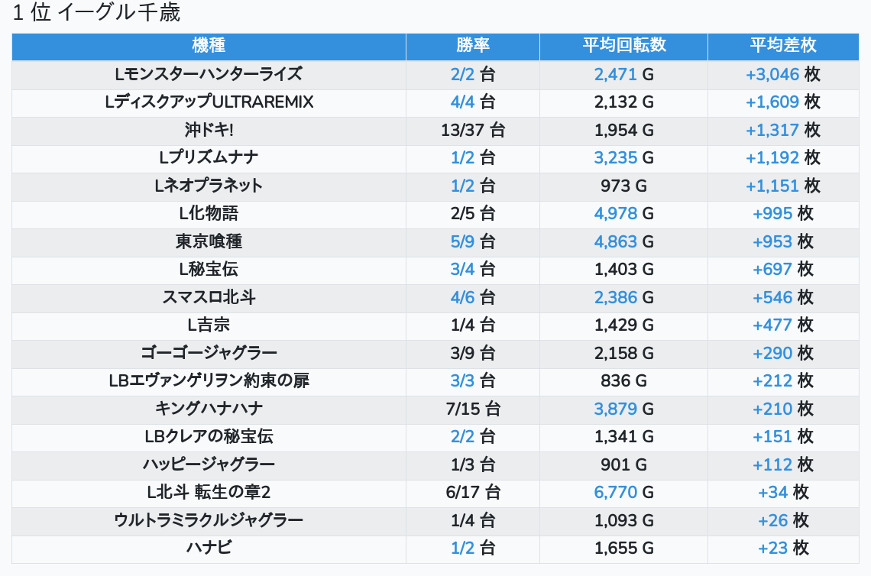Click the 5/9 win rate for 東京喰種
871x576 pixels.
click(463, 242)
